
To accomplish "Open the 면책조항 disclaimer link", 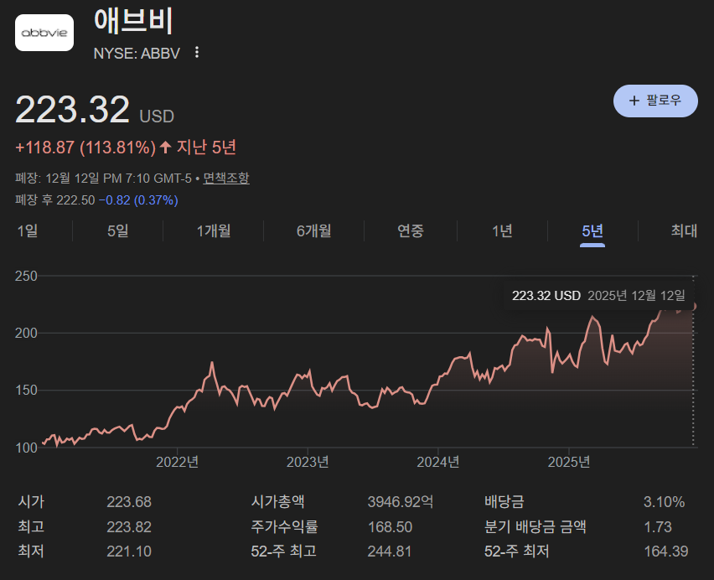I will (x=226, y=178).
